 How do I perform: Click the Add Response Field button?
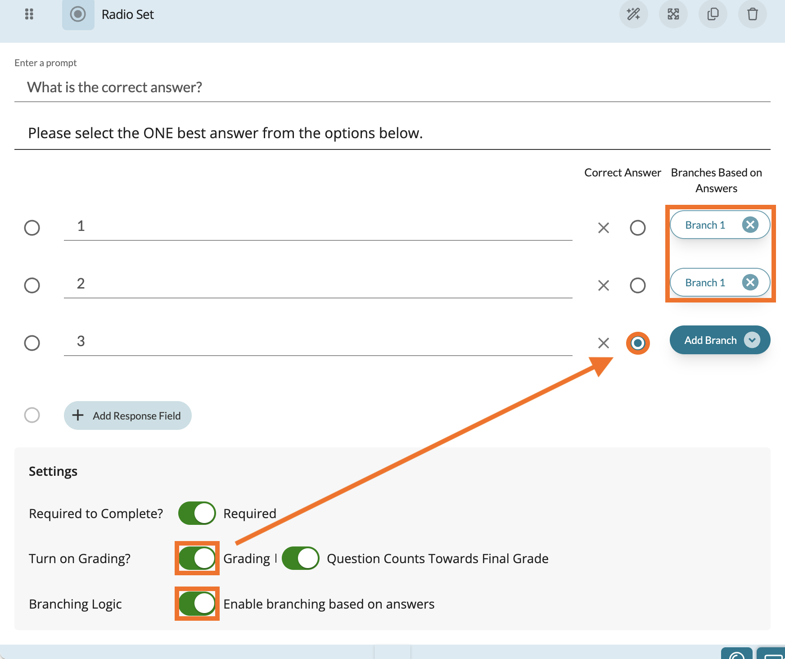tap(128, 415)
